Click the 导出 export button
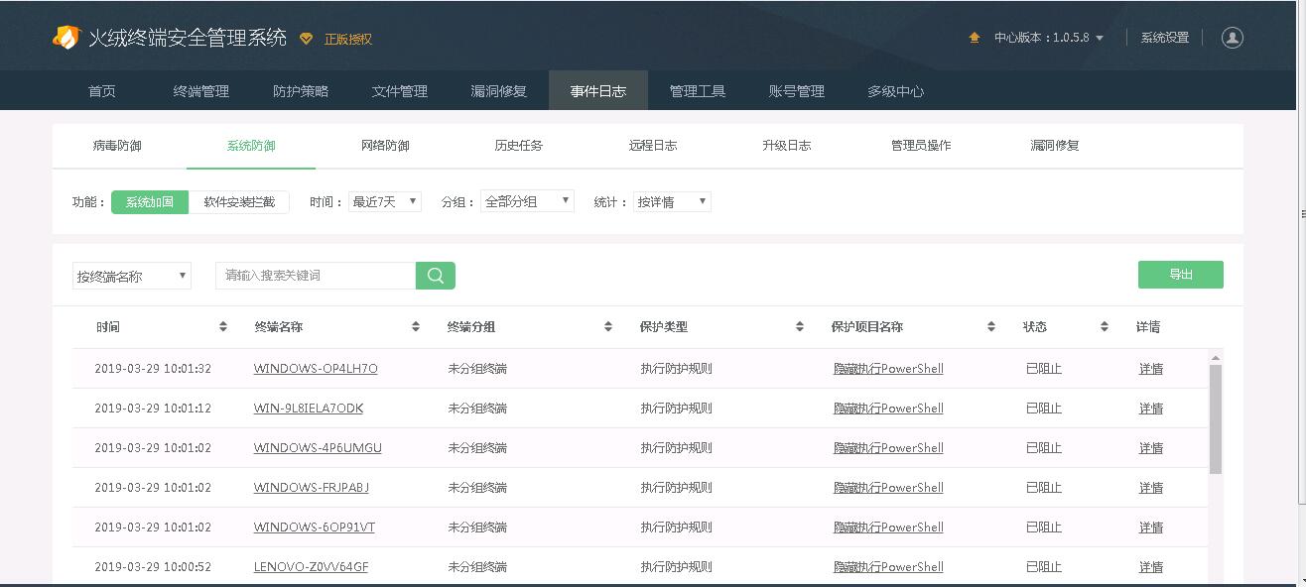The width and height of the screenshot is (1306, 587). click(1180, 275)
